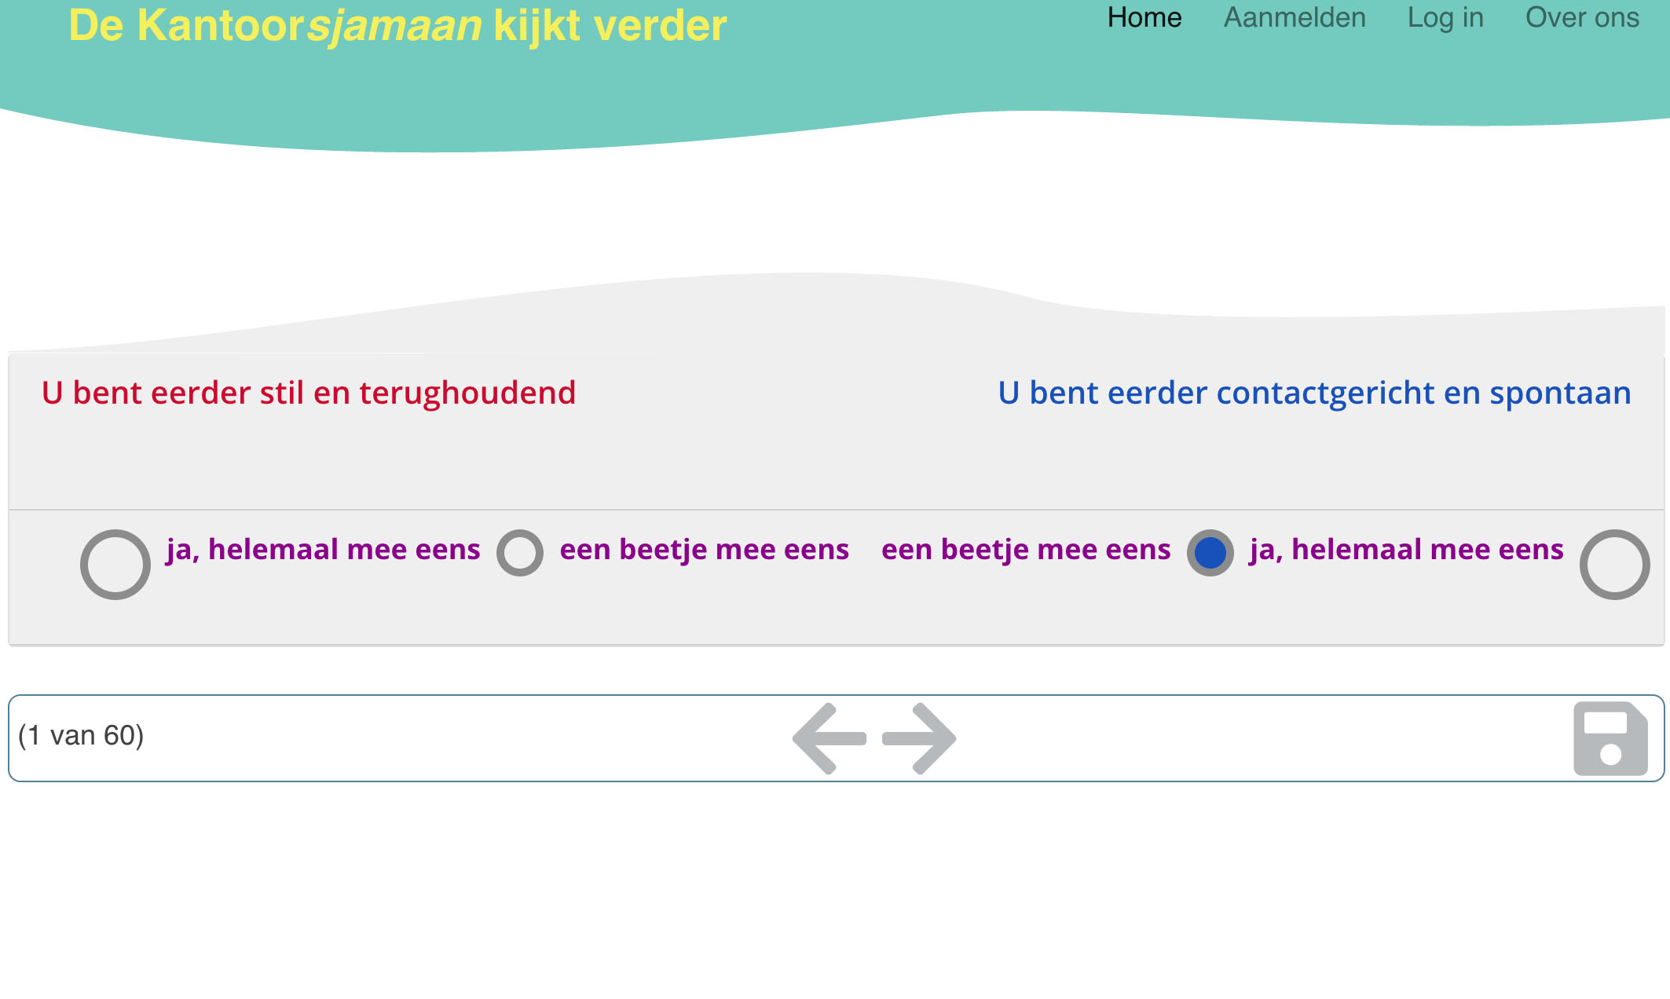This screenshot has height=999, width=1670.
Task: Select leftmost 'ja, helemaal mee eens' radio button
Action: pos(115,564)
